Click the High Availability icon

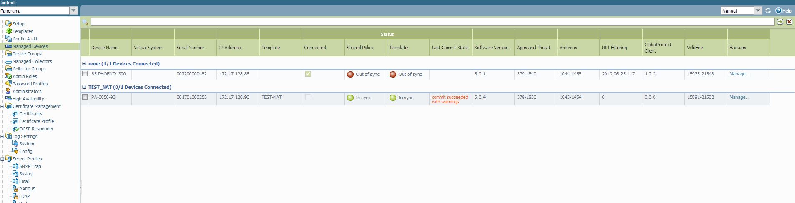(x=8, y=99)
